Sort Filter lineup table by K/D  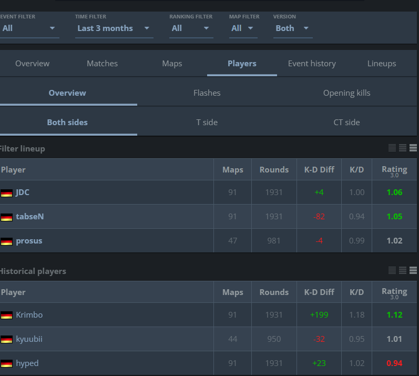[357, 170]
